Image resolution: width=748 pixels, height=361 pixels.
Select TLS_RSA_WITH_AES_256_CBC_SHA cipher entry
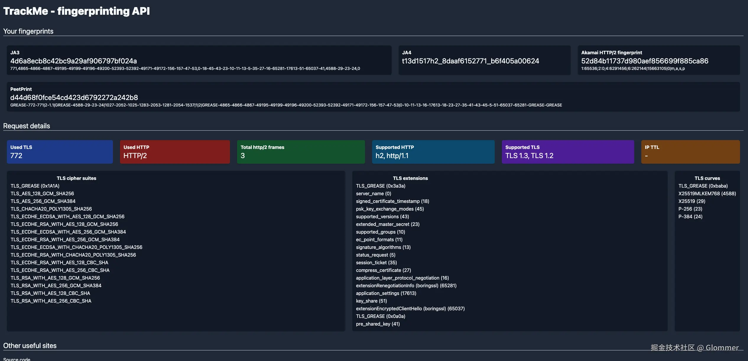click(51, 301)
